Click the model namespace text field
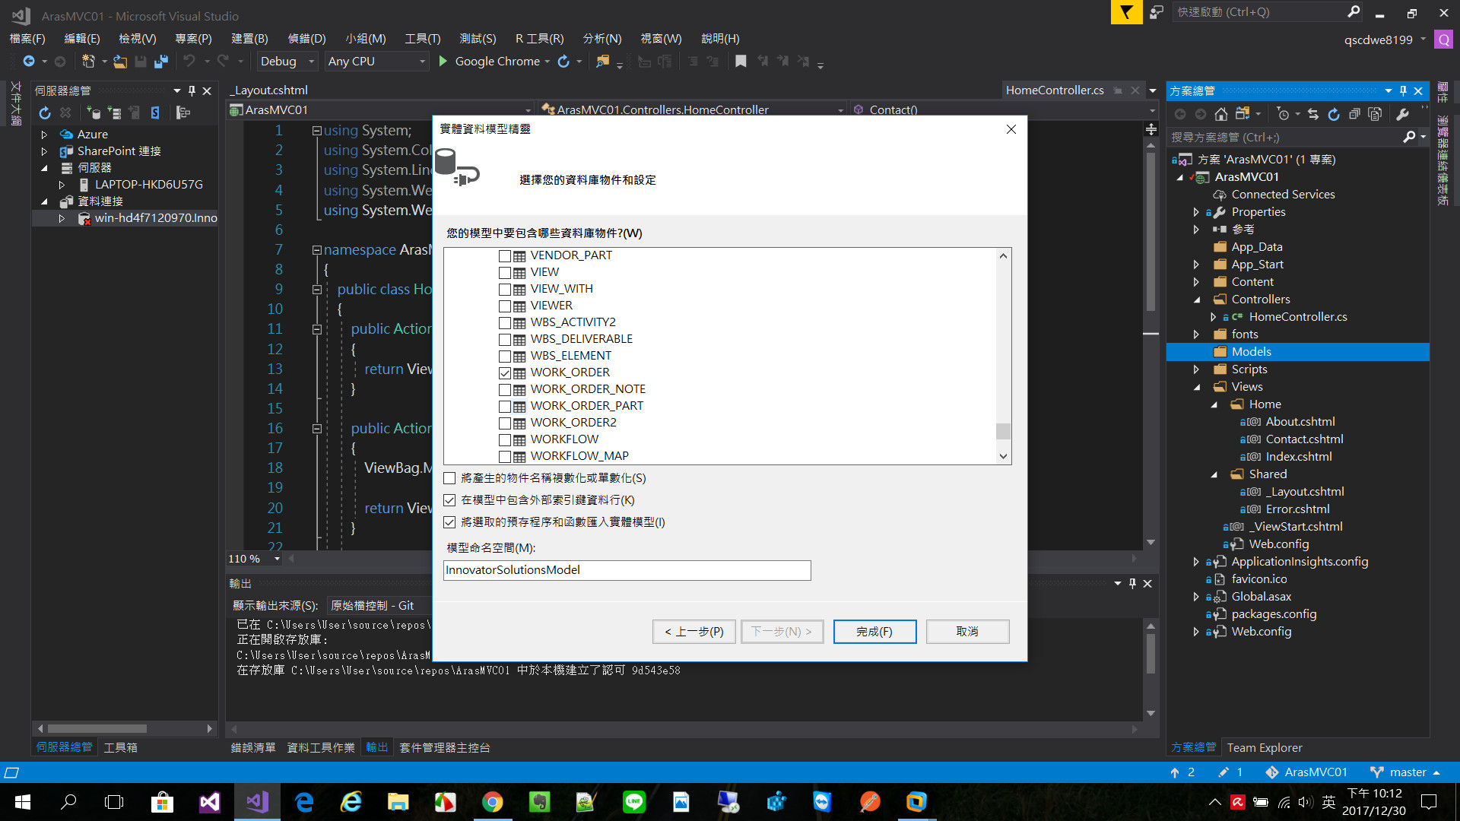Screen dimensions: 1460x821 pyautogui.click(x=627, y=570)
